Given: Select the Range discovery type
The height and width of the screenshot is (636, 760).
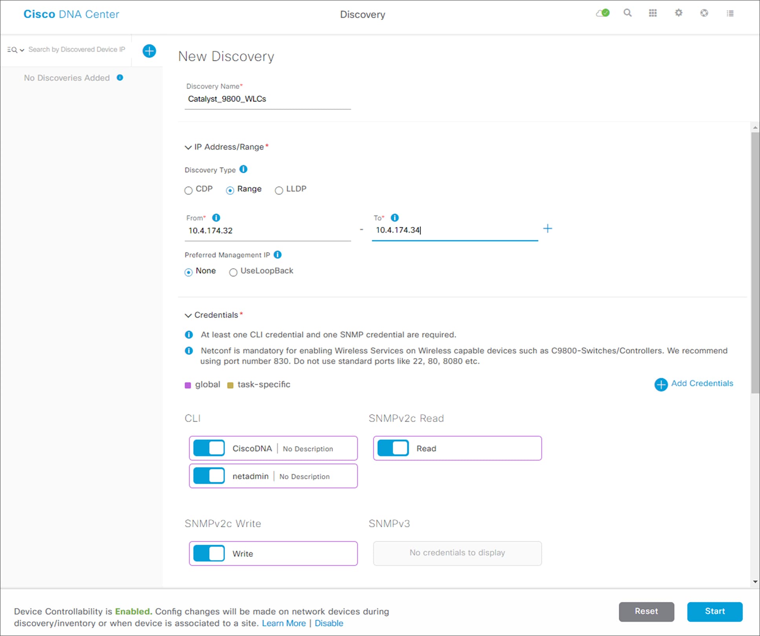Looking at the screenshot, I should [230, 190].
